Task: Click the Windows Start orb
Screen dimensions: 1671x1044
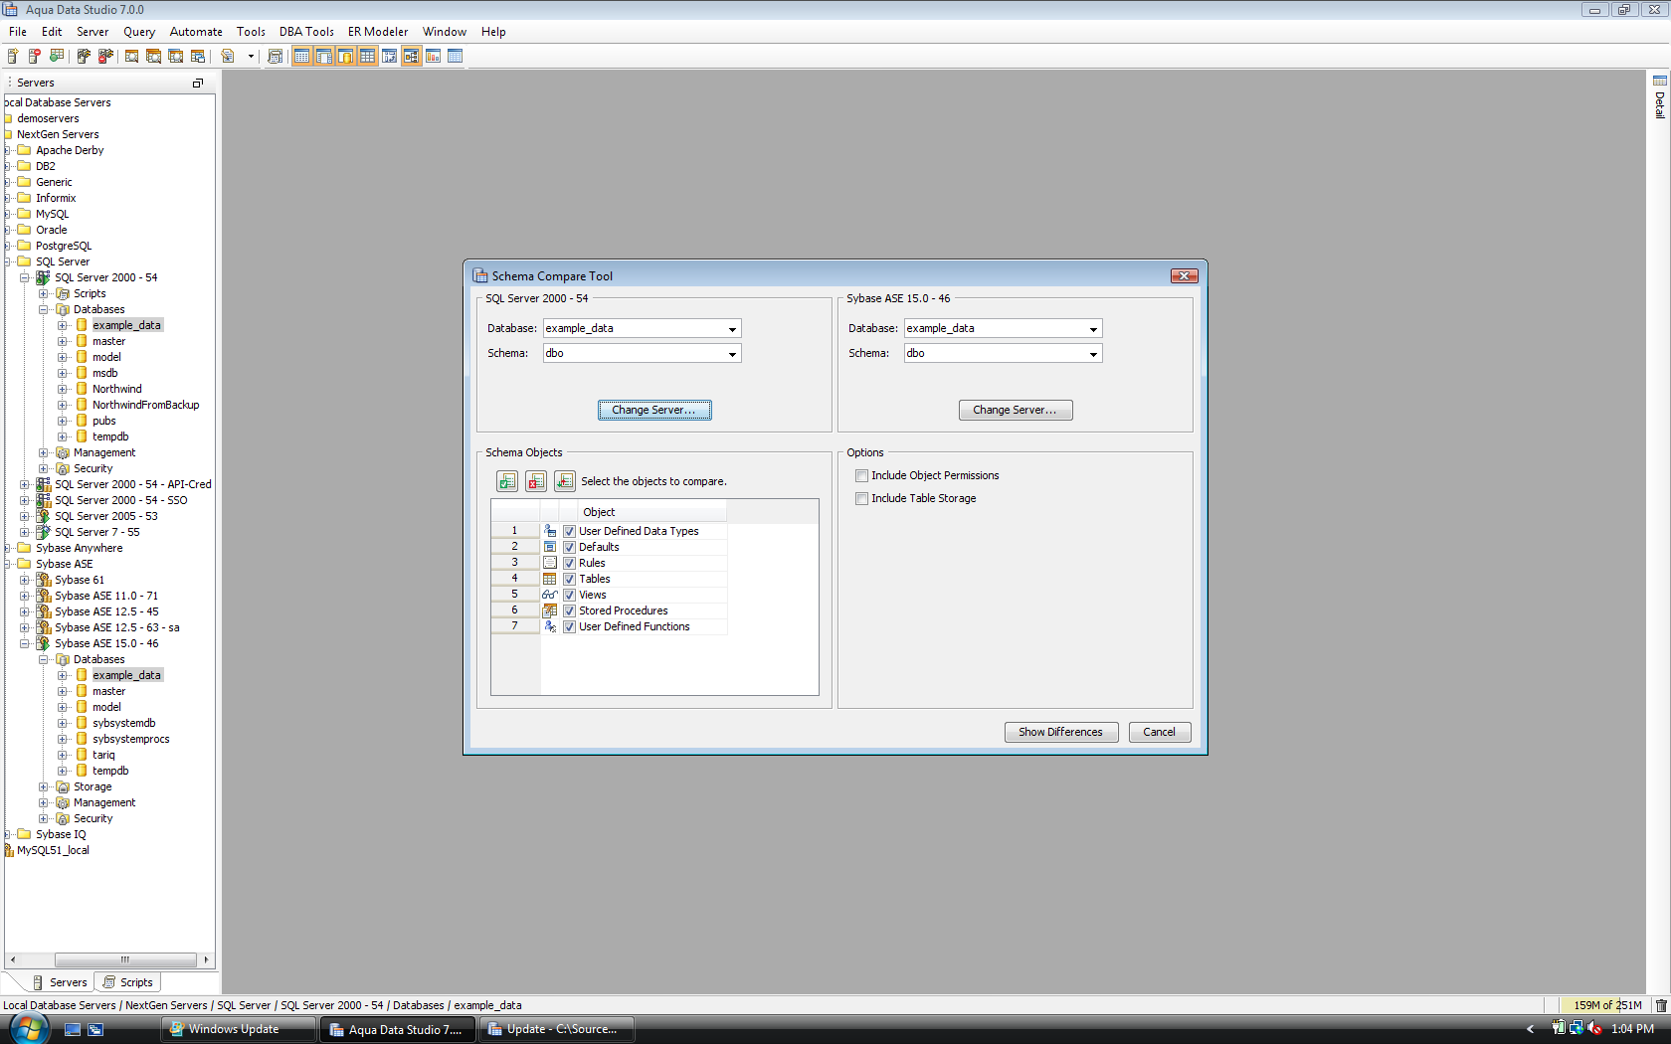Action: (28, 1028)
